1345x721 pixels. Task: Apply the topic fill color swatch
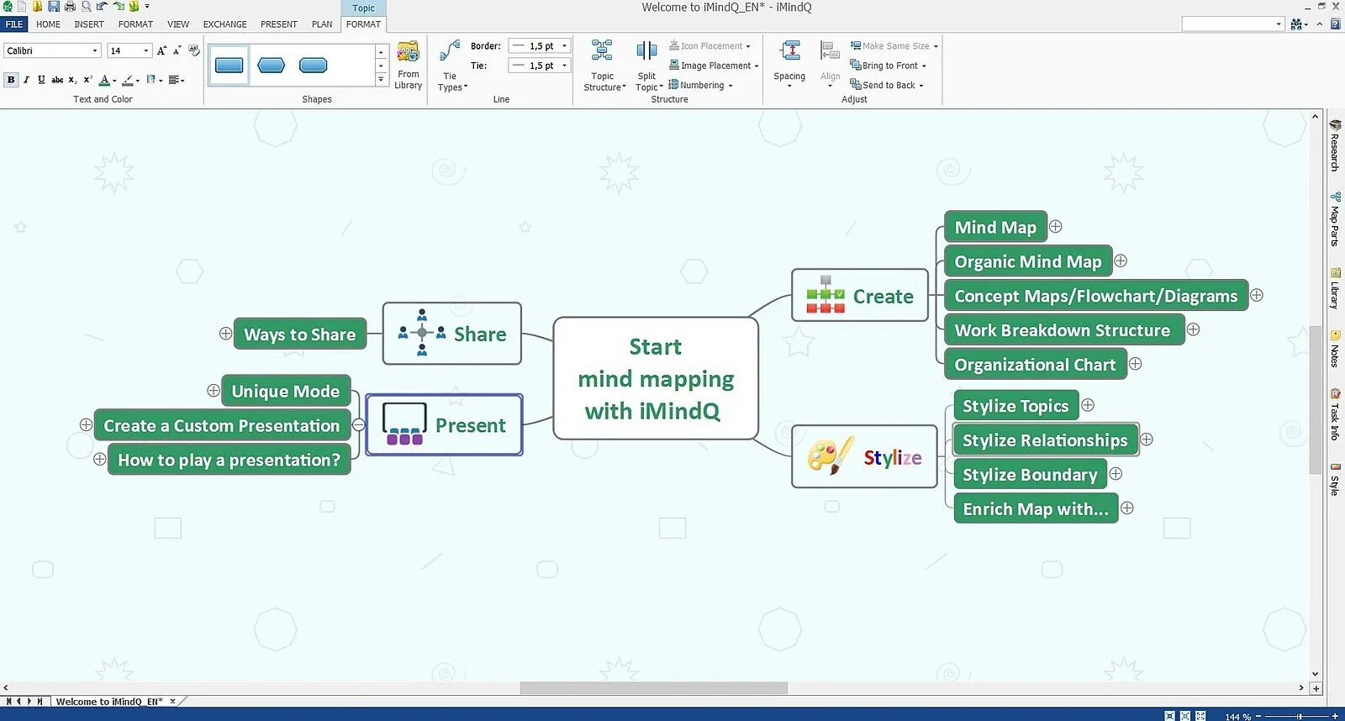tap(151, 80)
